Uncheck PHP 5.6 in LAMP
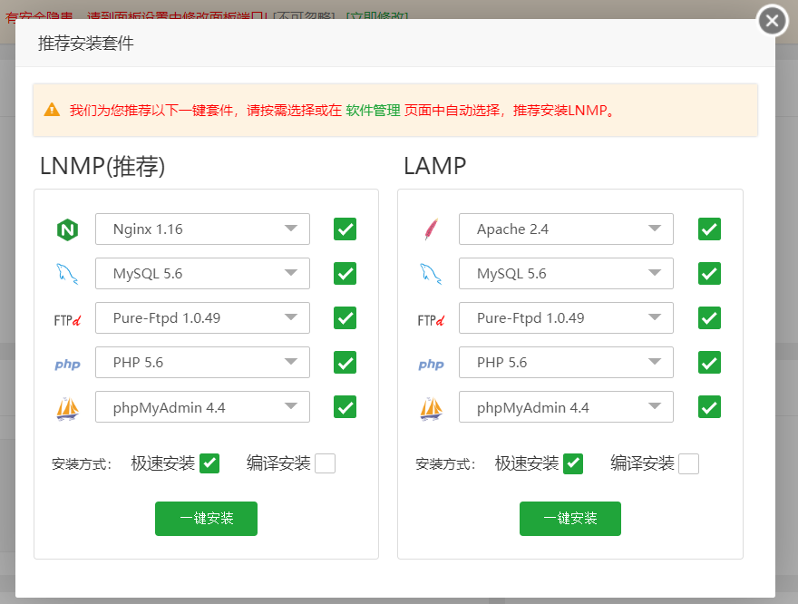Screen dimensions: 798x604 click(709, 362)
